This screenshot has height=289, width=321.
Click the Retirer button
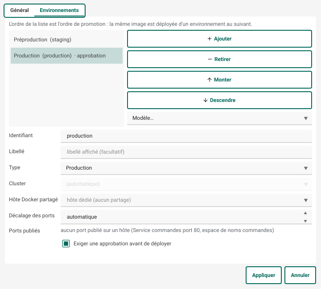[x=219, y=59]
